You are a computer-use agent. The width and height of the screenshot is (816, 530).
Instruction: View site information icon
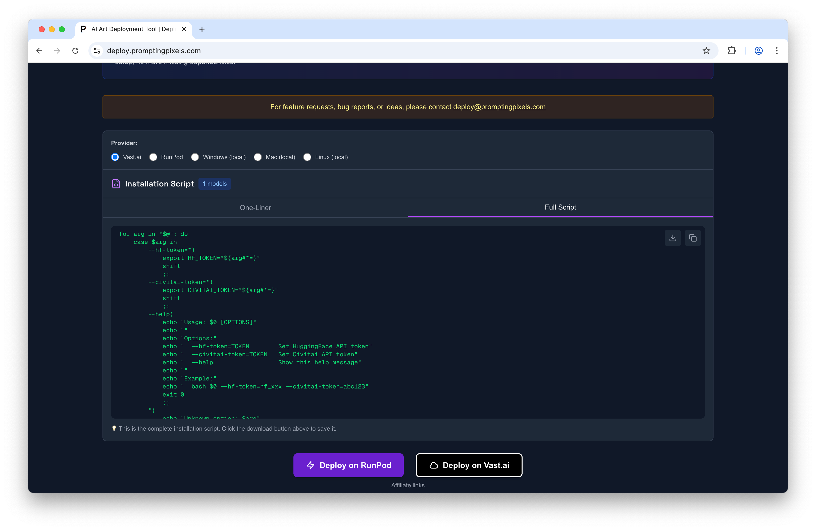point(97,51)
